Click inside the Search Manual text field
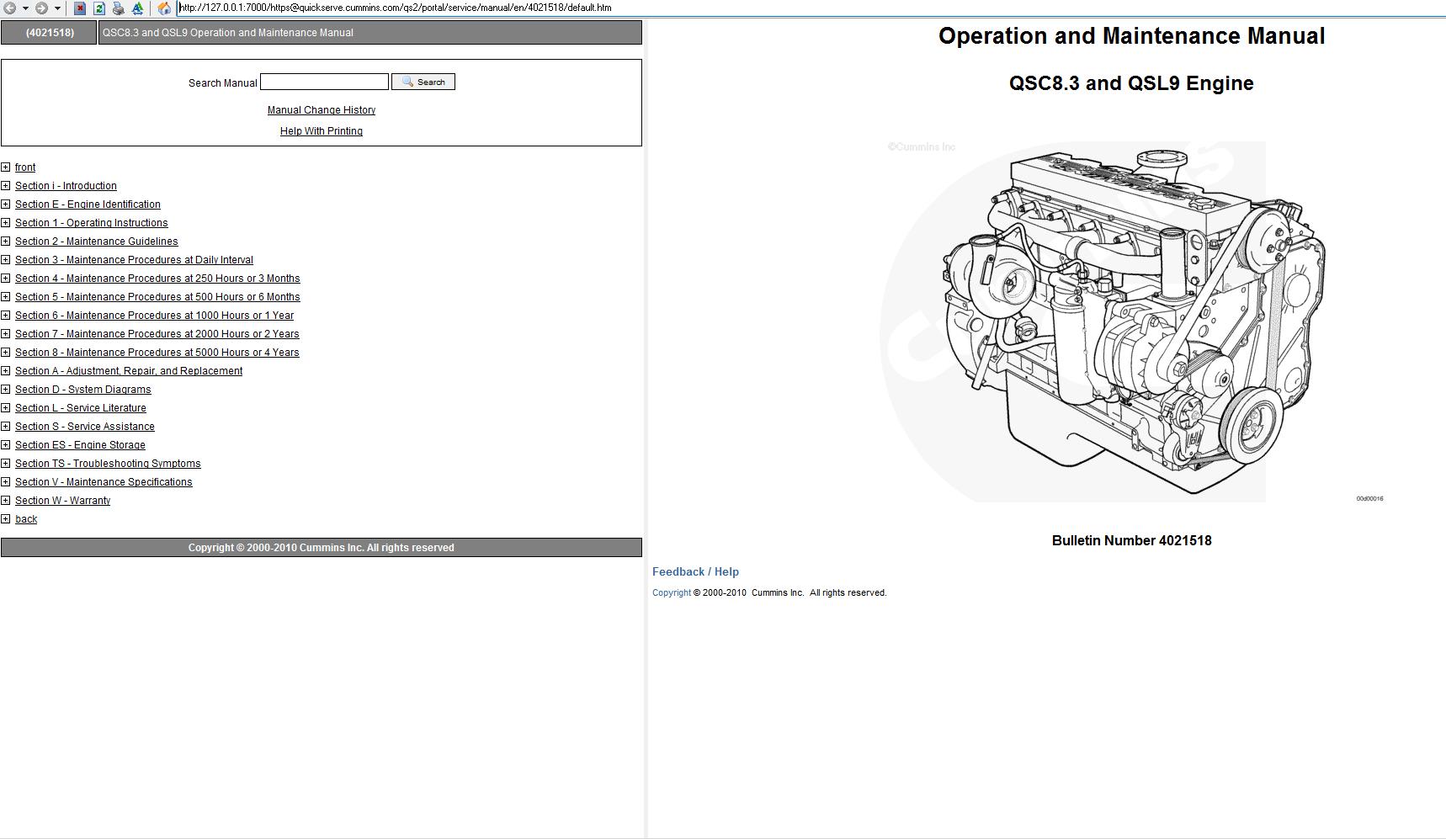The image size is (1446, 839). (x=324, y=81)
